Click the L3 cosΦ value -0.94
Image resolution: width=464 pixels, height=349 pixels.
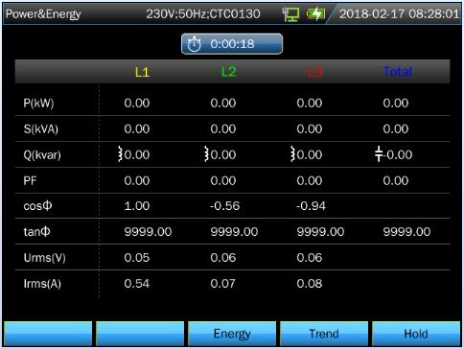(311, 206)
